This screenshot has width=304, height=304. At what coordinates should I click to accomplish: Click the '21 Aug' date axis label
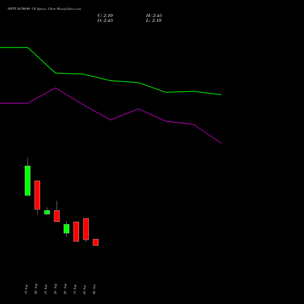pyautogui.click(x=46, y=289)
